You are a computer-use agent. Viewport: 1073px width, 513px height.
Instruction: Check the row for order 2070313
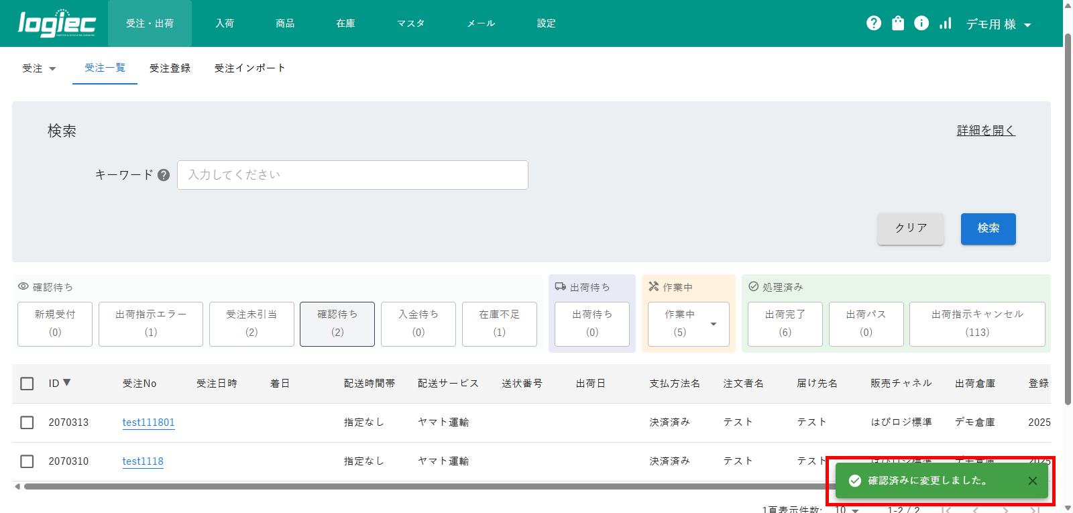(27, 422)
